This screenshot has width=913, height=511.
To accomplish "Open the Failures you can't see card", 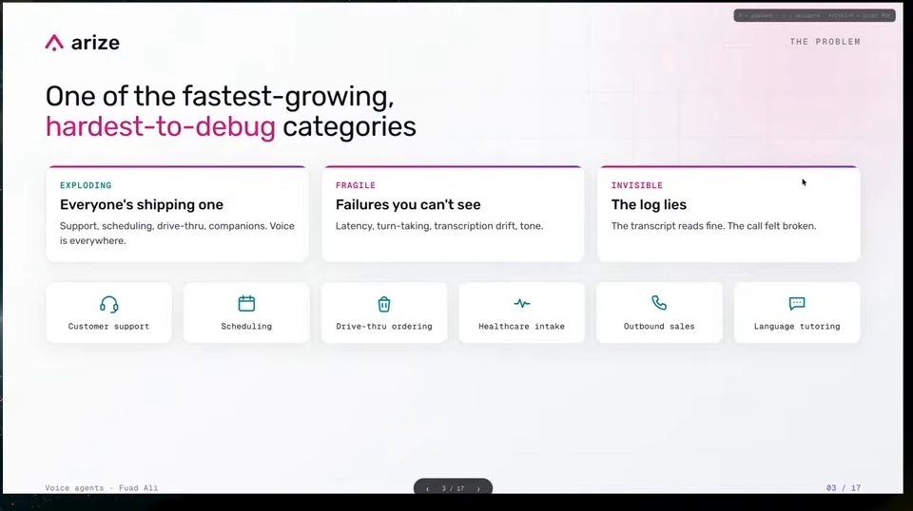I will coord(453,214).
